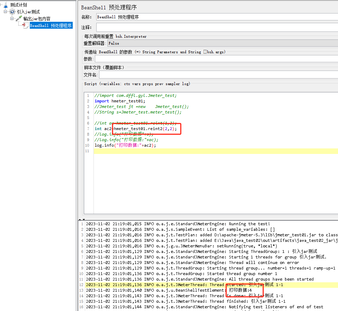The image size is (338, 311).
Task: Click the BeanShell 预处理程序 node icon
Action: pyautogui.click(x=26, y=26)
